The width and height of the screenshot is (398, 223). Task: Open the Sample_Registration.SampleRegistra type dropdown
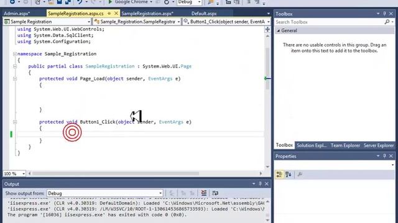[178, 22]
